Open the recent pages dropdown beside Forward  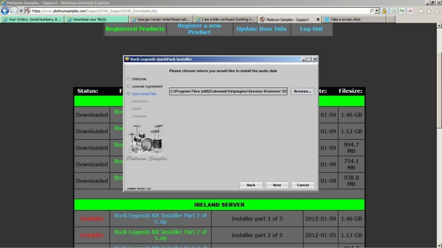click(21, 11)
